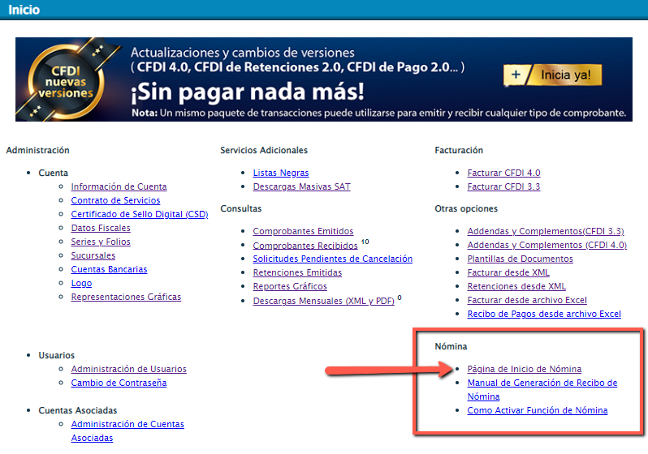Go to Datos Fiscales

tap(101, 228)
